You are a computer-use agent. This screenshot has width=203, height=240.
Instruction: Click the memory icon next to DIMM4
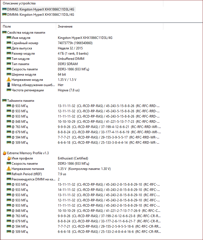click(4, 14)
